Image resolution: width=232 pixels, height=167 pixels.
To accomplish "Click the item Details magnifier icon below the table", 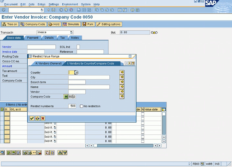I will coord(2,153).
